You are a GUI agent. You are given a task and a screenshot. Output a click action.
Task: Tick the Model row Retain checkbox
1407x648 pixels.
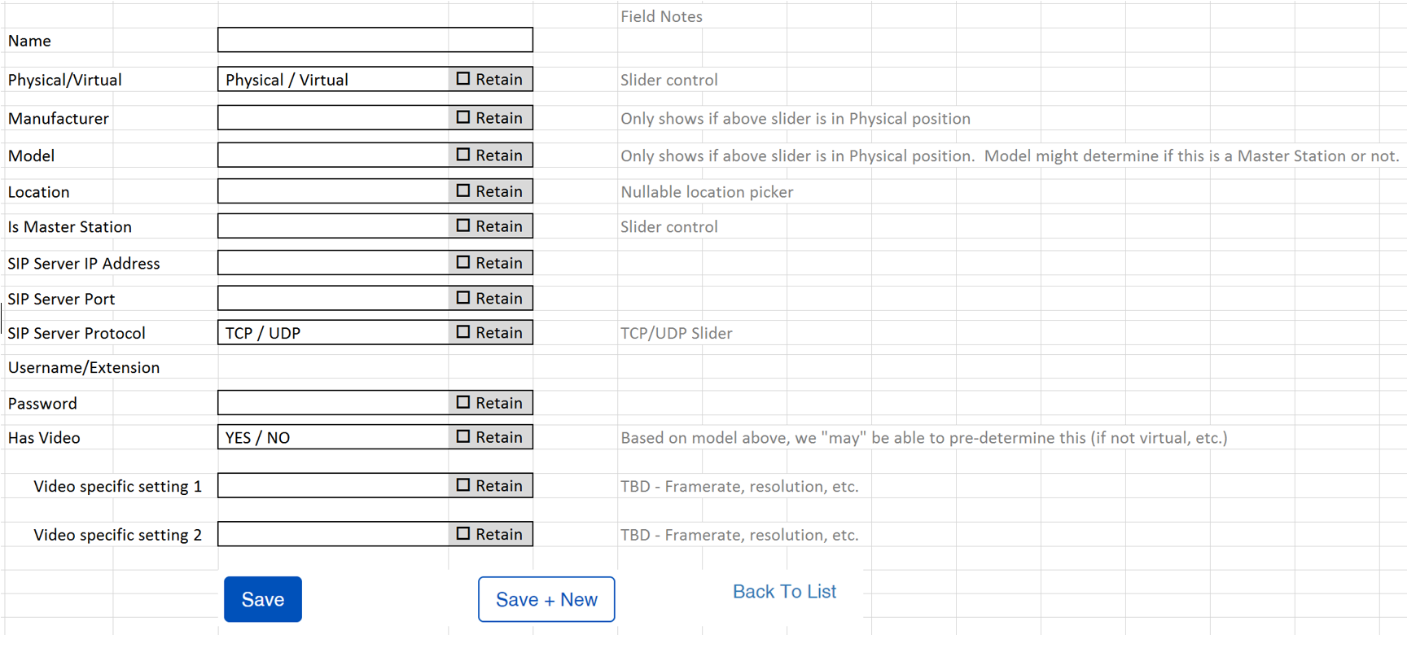[463, 155]
